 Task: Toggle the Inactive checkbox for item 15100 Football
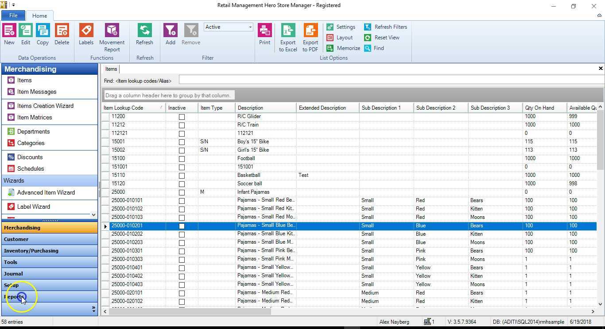tap(182, 158)
